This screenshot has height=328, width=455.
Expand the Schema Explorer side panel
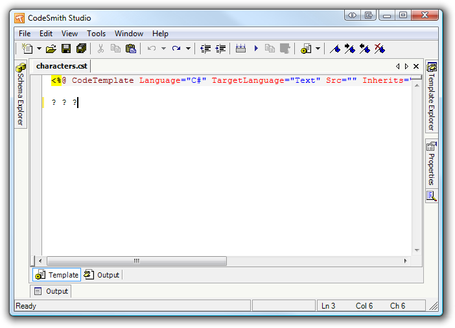(x=21, y=94)
